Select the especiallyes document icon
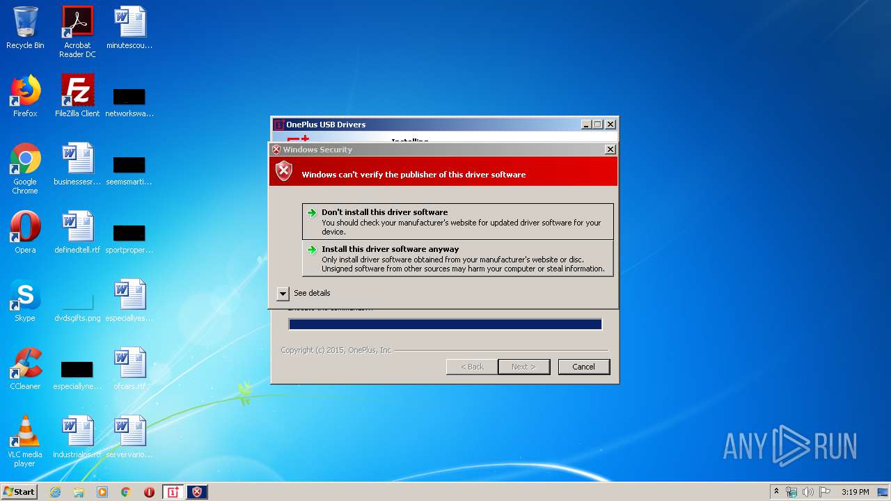This screenshot has width=891, height=501. [x=129, y=301]
